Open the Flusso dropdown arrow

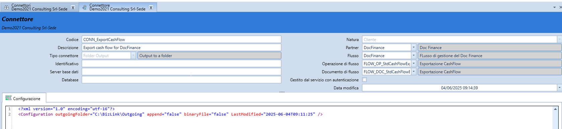click(x=414, y=56)
